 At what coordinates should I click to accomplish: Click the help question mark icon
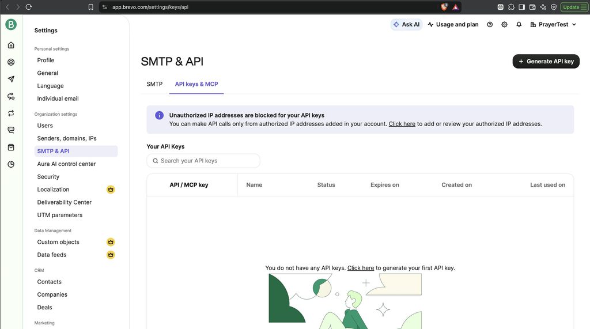pos(490,24)
